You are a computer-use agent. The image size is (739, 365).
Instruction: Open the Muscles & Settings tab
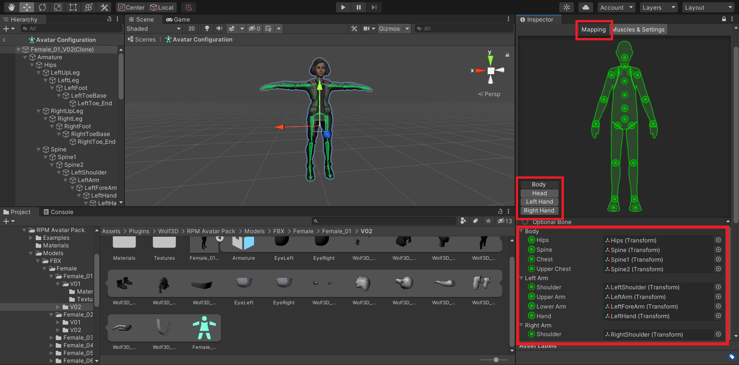639,30
